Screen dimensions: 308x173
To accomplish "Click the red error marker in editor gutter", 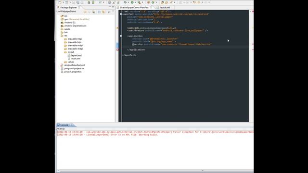I will point(117,50).
